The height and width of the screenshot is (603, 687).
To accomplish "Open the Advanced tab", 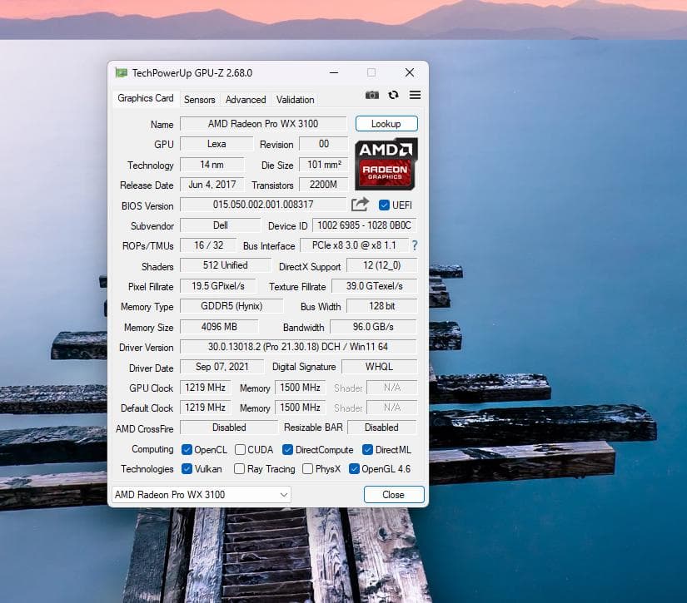I will click(x=245, y=99).
